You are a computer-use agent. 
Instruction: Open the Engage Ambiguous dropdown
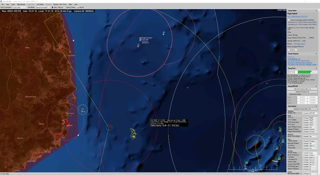(310, 129)
